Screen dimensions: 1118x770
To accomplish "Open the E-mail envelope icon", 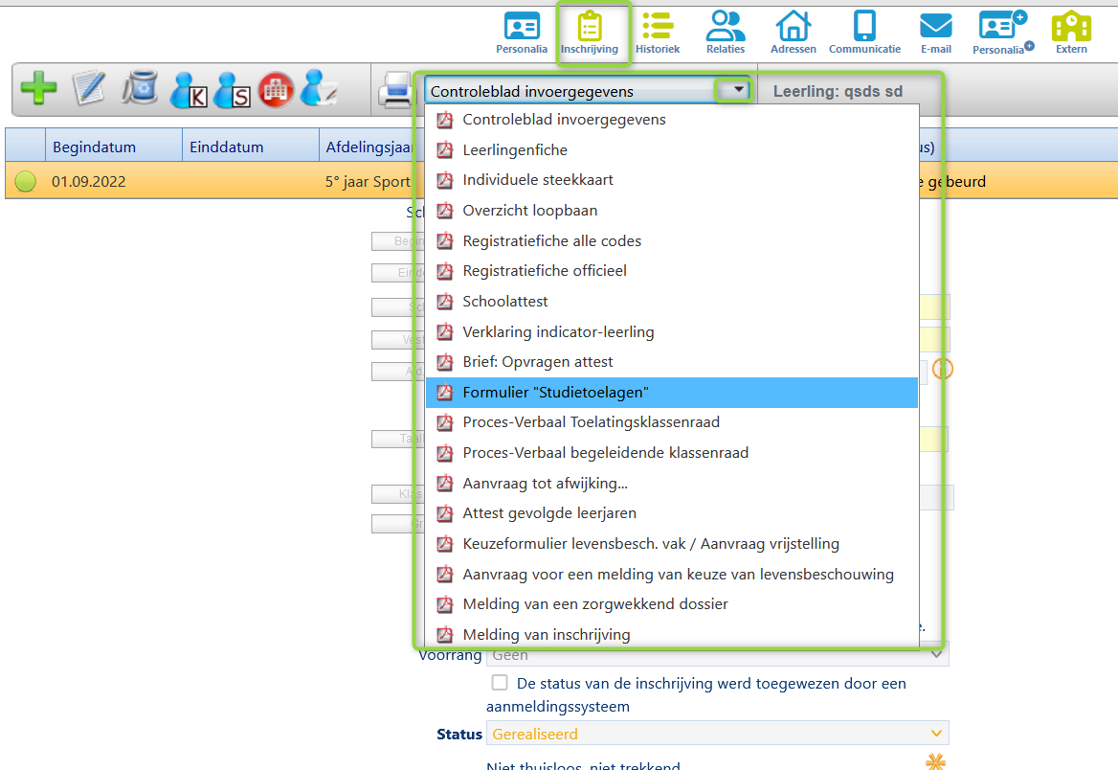I will [x=935, y=32].
